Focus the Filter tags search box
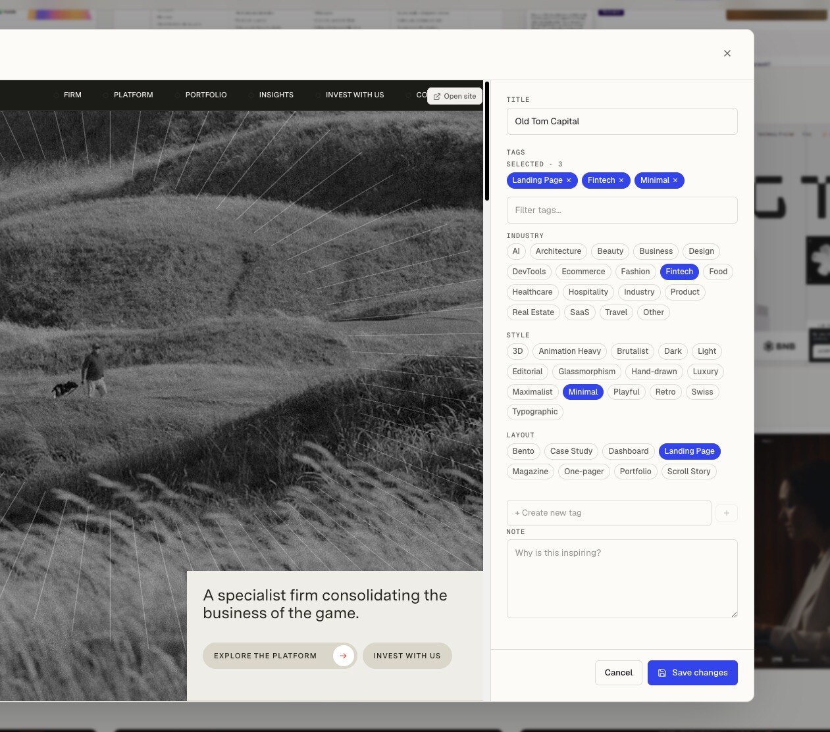The height and width of the screenshot is (732, 830). coord(622,210)
